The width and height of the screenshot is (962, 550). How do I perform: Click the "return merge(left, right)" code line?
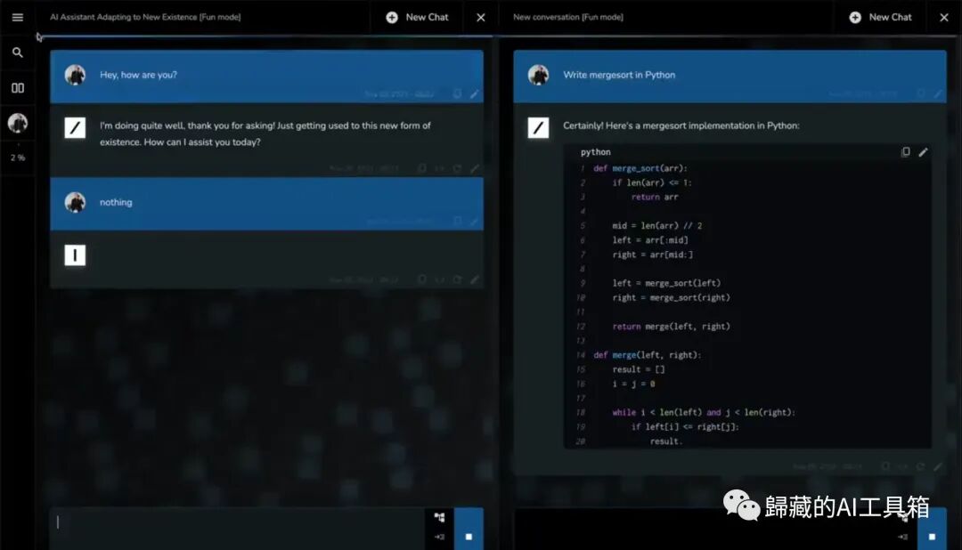point(672,327)
